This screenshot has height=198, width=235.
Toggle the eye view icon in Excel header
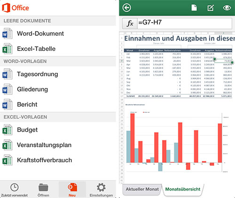point(227,8)
